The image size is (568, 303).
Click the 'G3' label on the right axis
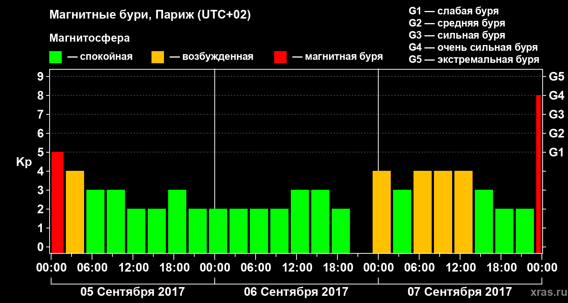556,115
